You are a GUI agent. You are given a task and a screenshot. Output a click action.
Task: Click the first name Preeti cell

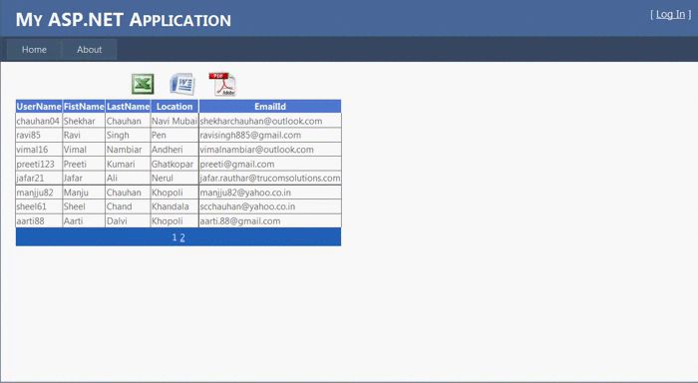(84, 164)
